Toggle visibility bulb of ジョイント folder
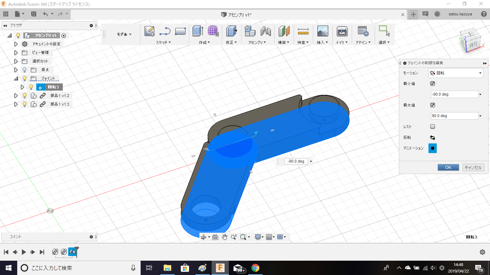 click(24, 78)
